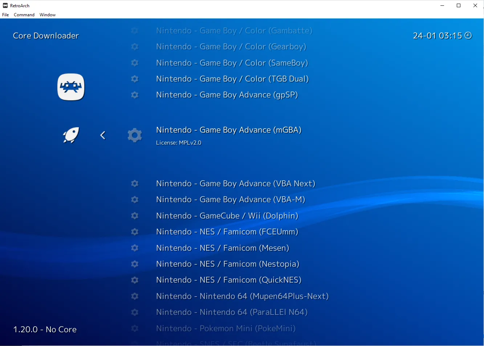Click the gear icon beside ParaLLEl N64 core
This screenshot has width=484, height=346.
(x=135, y=312)
